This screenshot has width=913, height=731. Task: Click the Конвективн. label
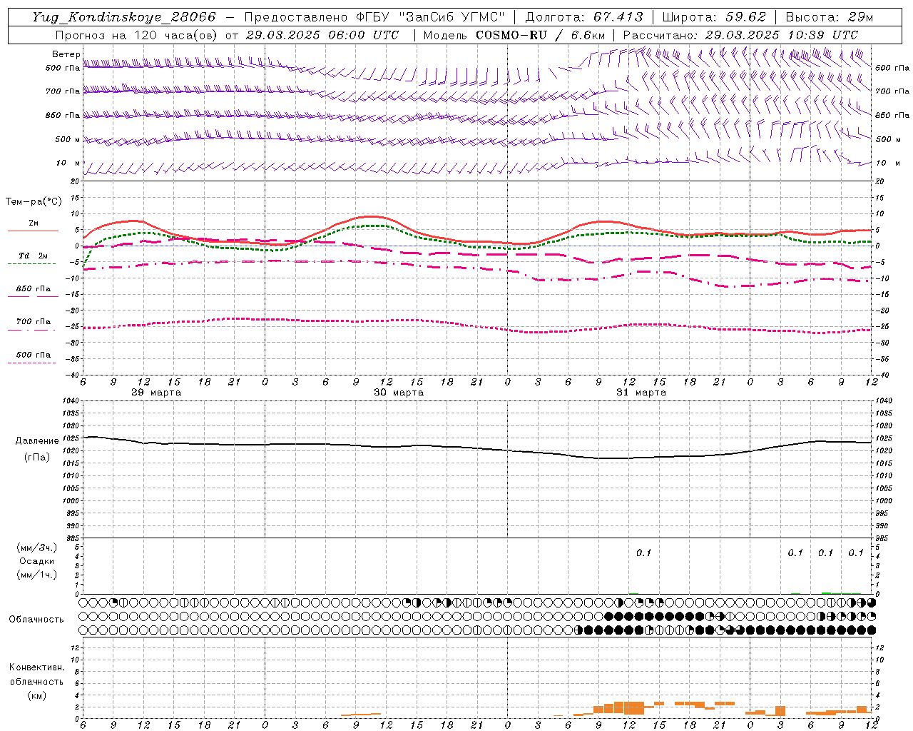point(36,667)
